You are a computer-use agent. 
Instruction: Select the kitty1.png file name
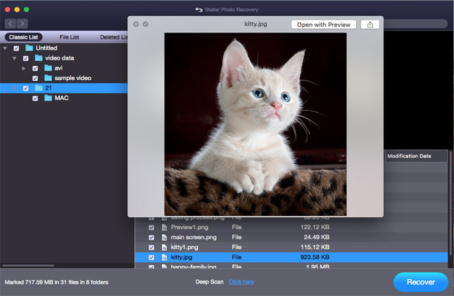(x=184, y=247)
